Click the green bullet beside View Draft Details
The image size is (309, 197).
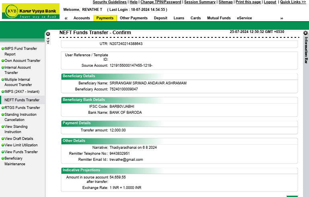(3, 139)
